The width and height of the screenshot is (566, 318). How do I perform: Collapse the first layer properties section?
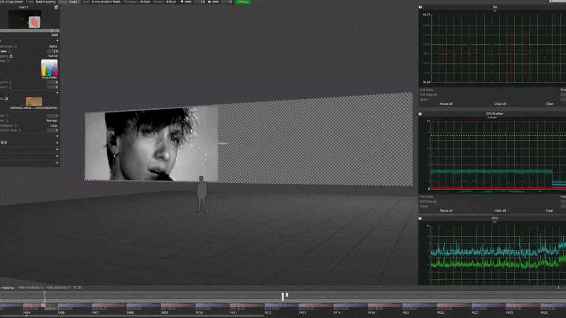click(57, 41)
